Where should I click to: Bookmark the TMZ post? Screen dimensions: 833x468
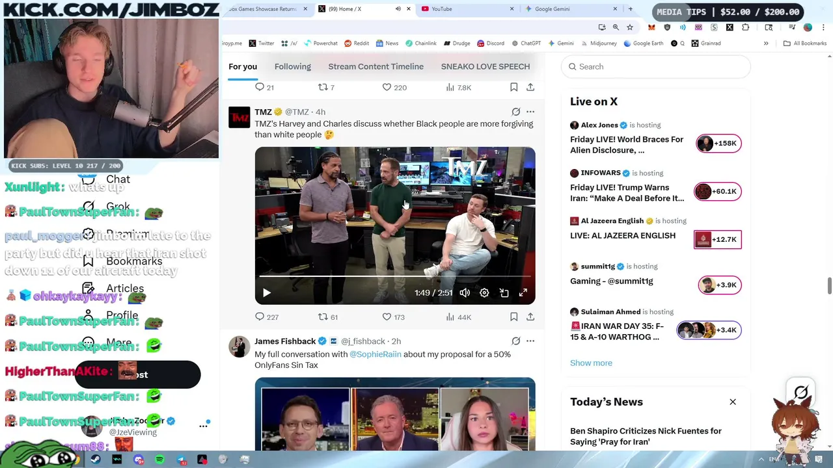coord(513,317)
